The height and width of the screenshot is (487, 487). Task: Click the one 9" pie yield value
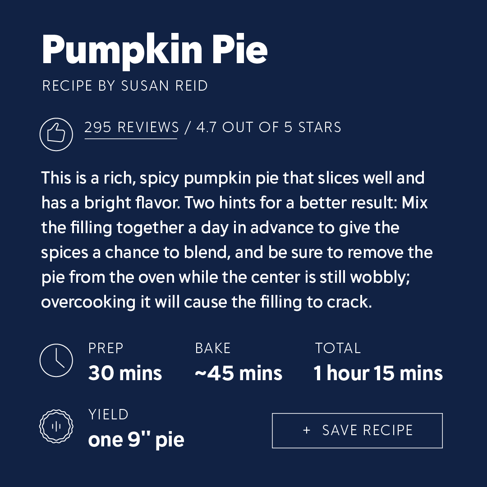136,440
